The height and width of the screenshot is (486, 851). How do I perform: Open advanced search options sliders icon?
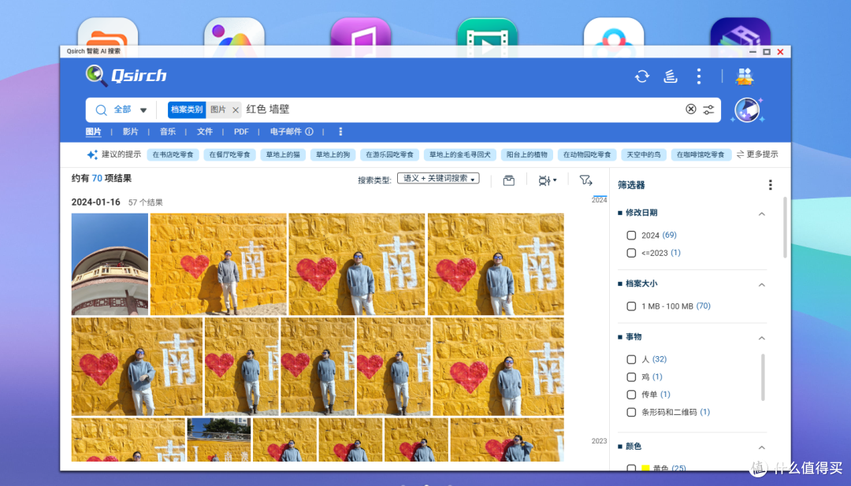[x=708, y=109]
